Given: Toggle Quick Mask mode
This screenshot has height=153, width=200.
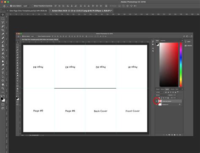Looking at the screenshot, I should (3, 105).
